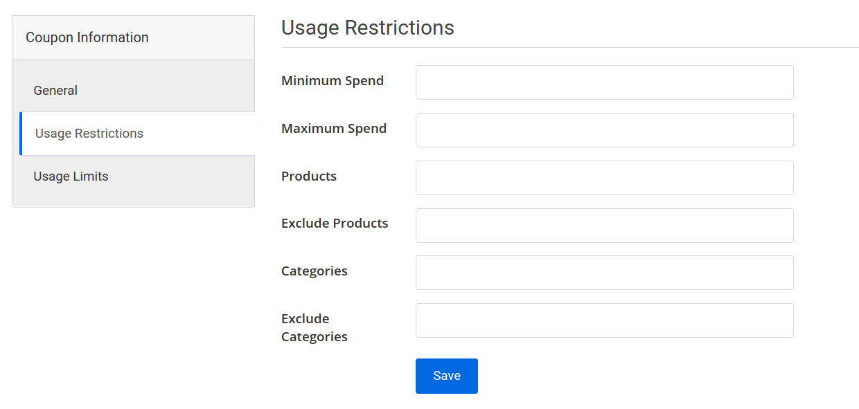Click the Exclude Products label
This screenshot has height=409, width=859.
tap(335, 223)
